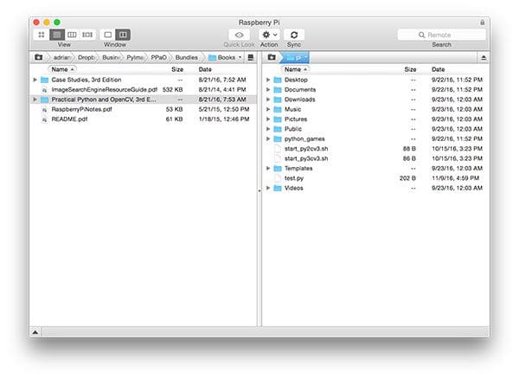Select dual-pane window layout
The height and width of the screenshot is (379, 519).
(123, 35)
